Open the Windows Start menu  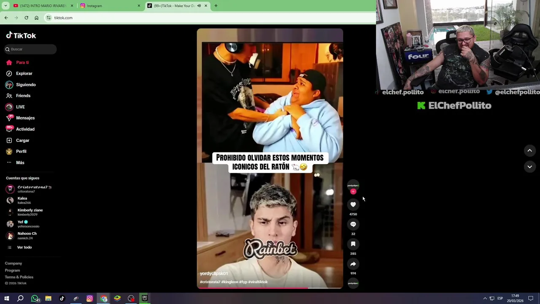pos(7,299)
